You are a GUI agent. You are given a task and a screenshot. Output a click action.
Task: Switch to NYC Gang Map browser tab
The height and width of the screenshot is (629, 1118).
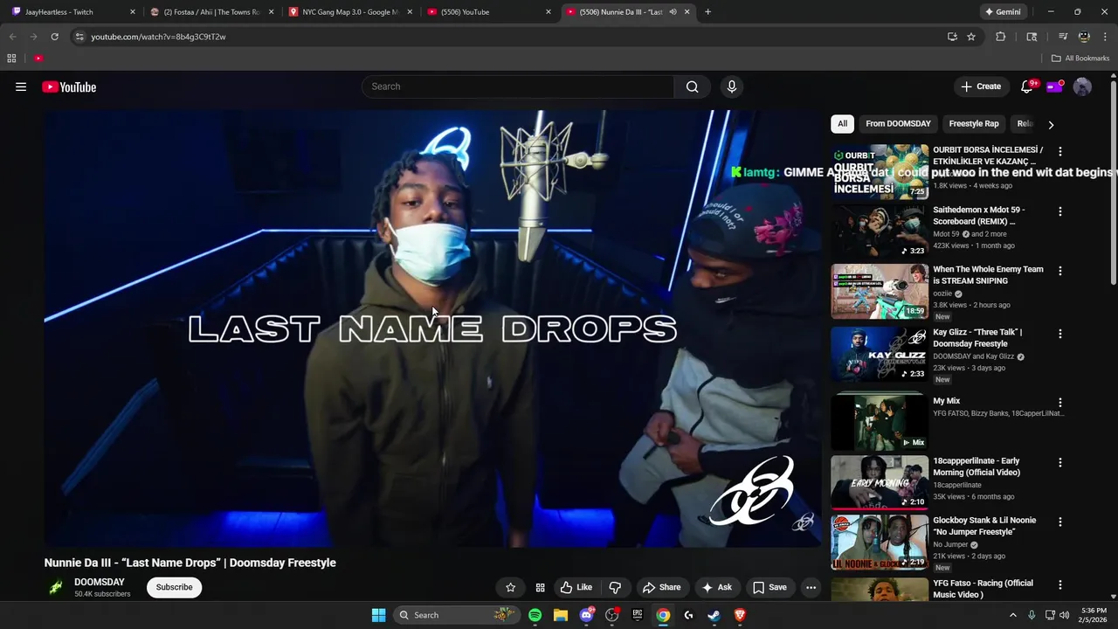coord(351,12)
